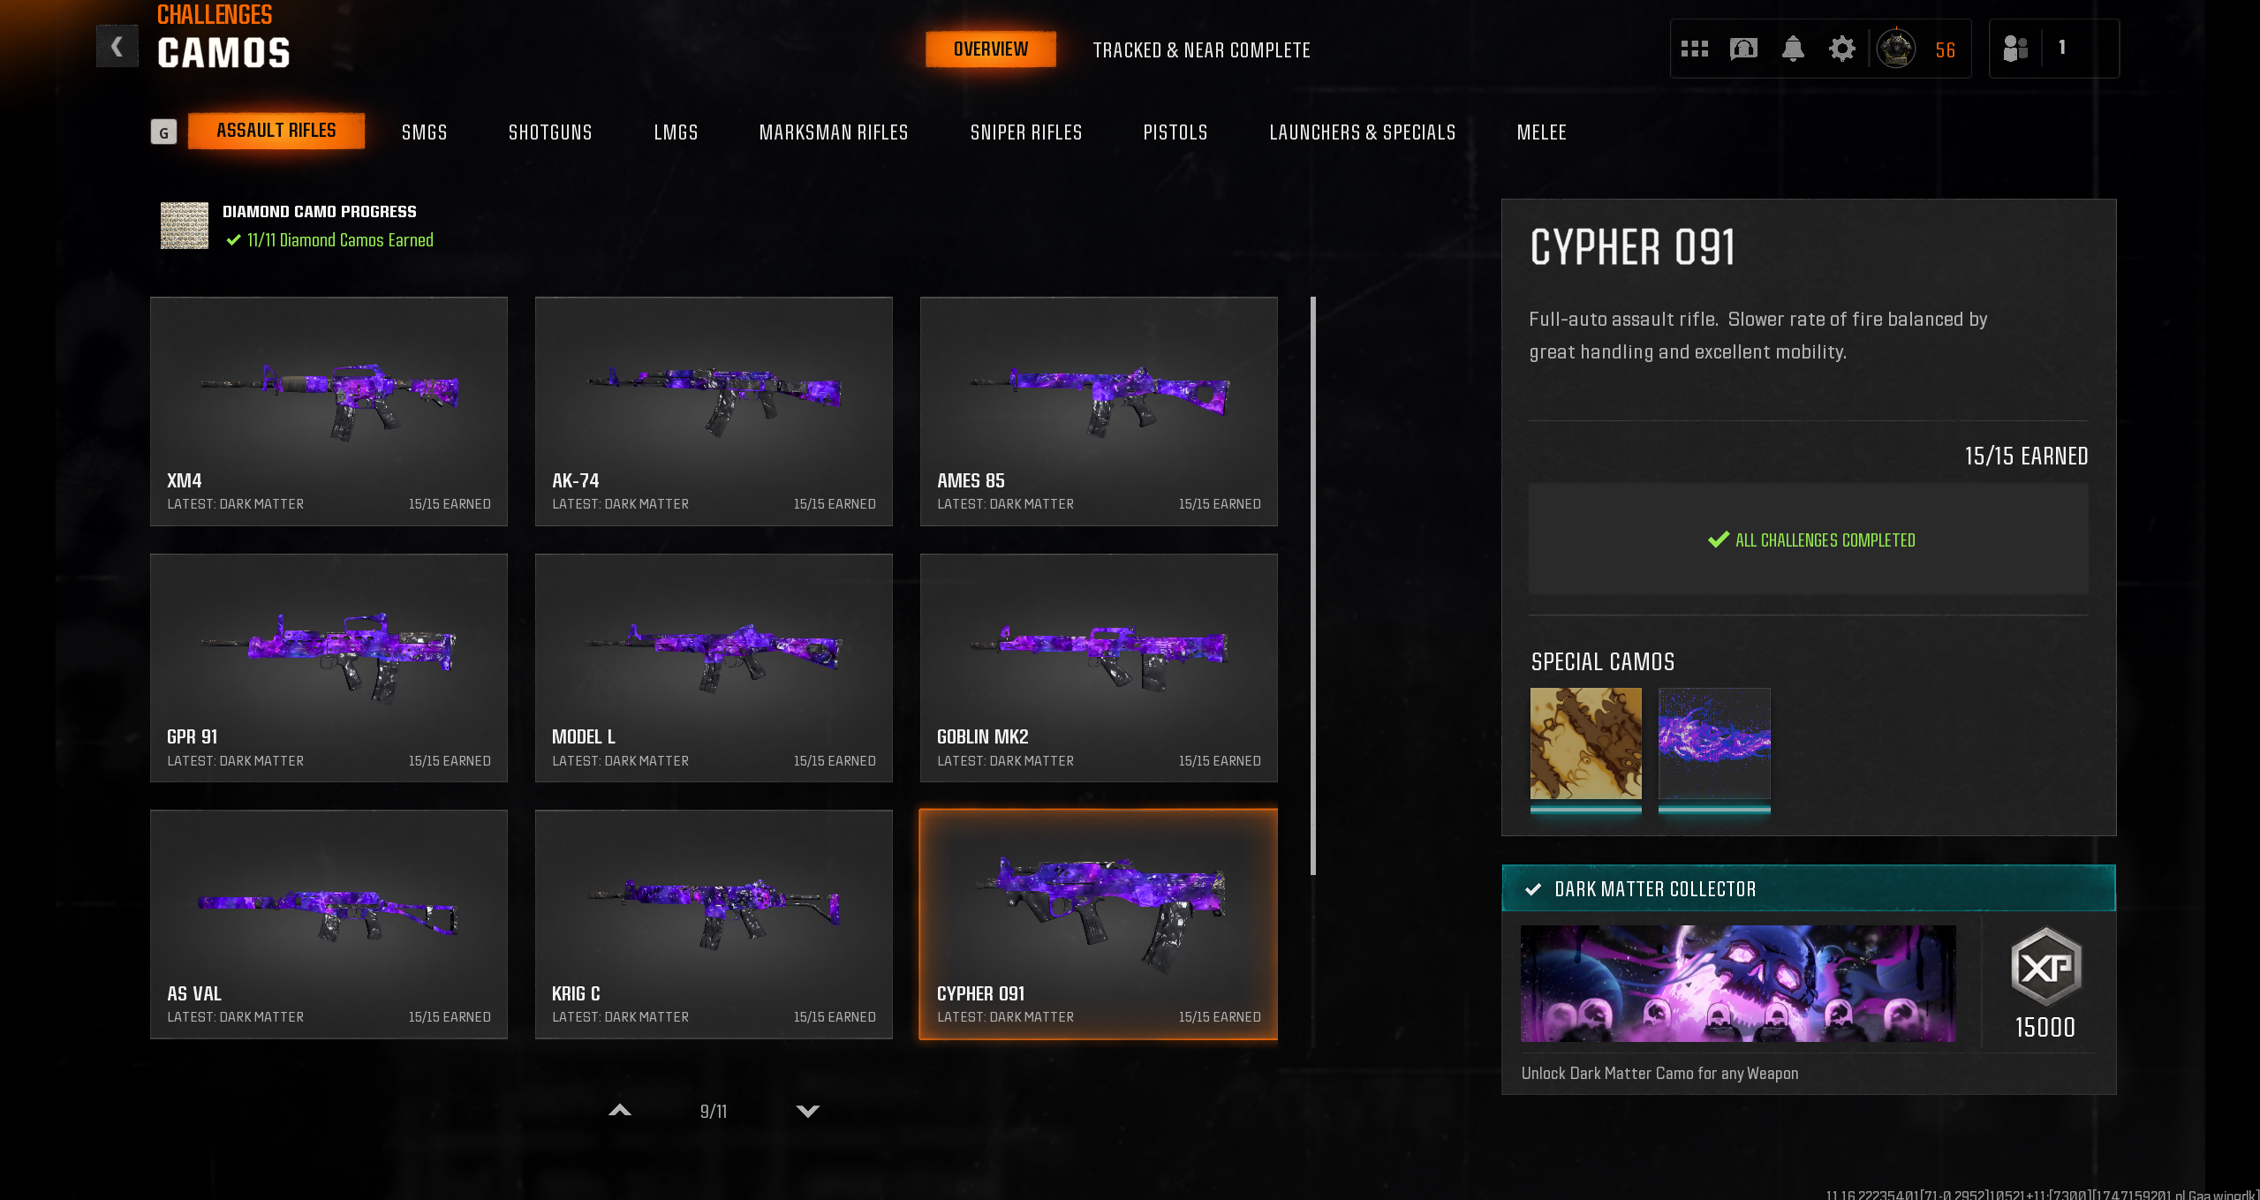Open the grid menu icon
Screen dimensions: 2260x1200
coord(1694,49)
